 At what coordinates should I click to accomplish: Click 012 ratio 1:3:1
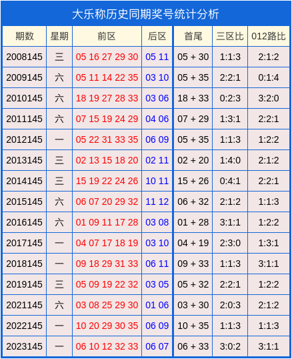point(269,243)
